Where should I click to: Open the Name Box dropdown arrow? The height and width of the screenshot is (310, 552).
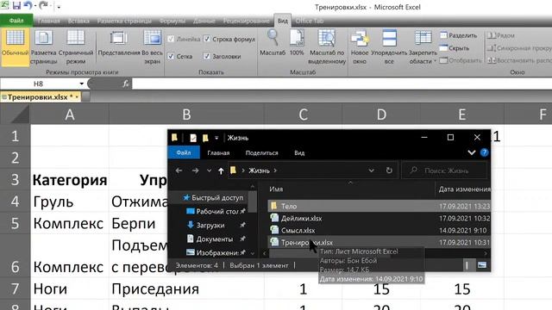pyautogui.click(x=81, y=84)
